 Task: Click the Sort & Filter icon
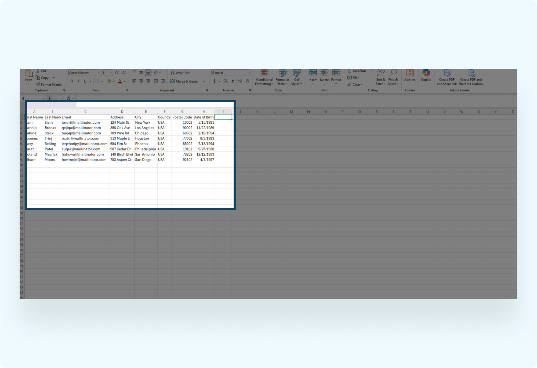[x=380, y=73]
